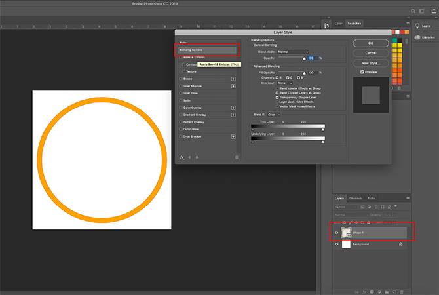Switch to the Swatches tab

click(x=354, y=23)
